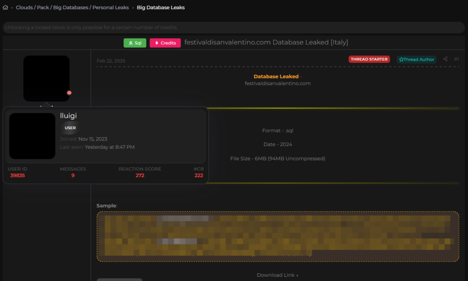Image resolution: width=468 pixels, height=281 pixels.
Task: Click the lluigi username in the popup card
Action: 69,116
